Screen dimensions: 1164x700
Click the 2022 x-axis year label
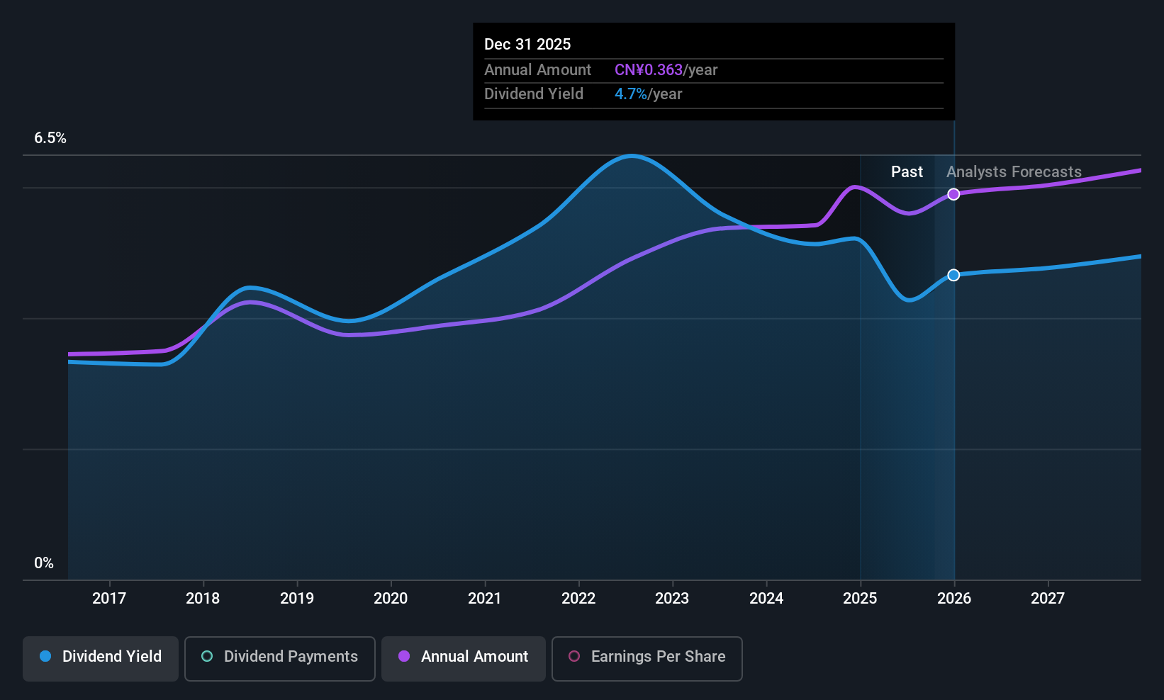(578, 599)
